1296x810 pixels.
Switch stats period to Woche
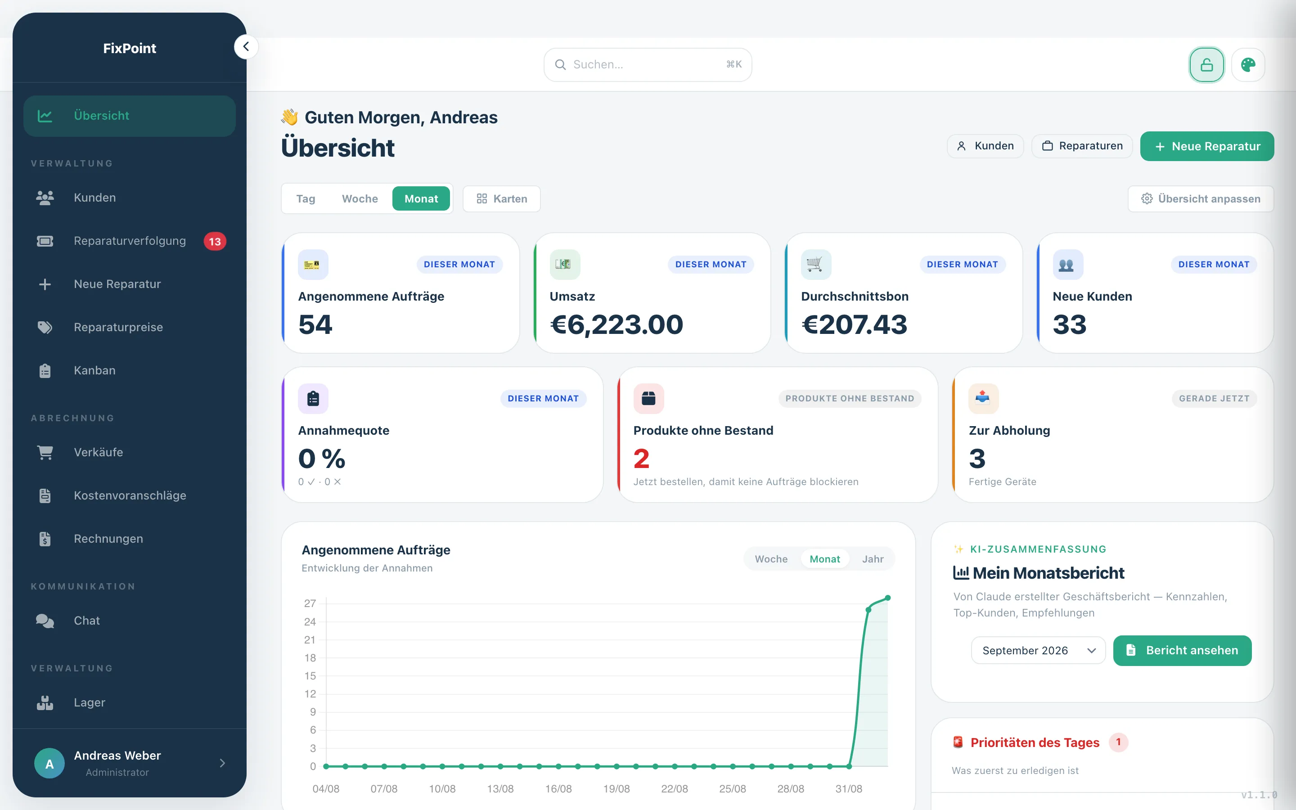(360, 199)
